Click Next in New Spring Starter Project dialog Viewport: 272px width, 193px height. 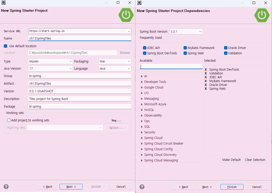[71, 187]
